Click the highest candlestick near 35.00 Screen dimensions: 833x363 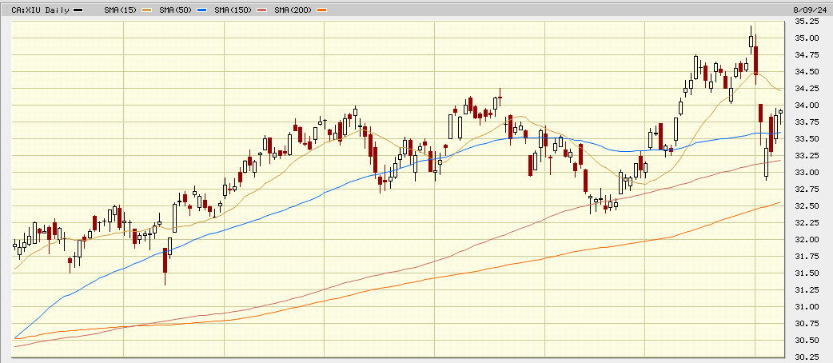click(x=751, y=40)
